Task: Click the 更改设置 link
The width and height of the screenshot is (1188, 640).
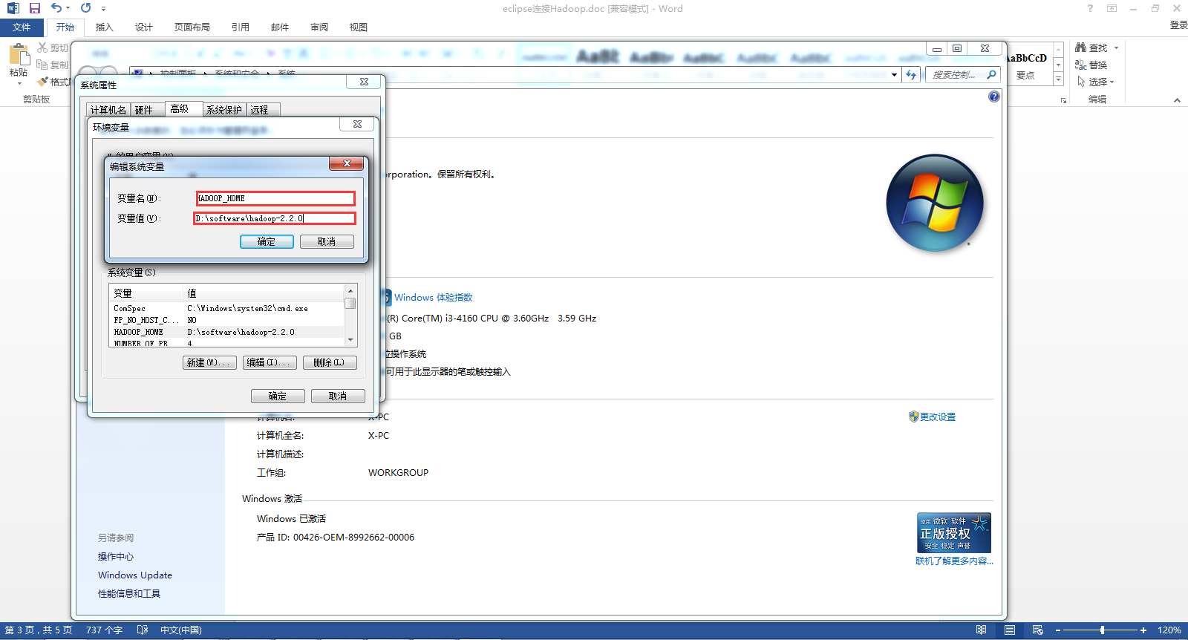Action: click(x=938, y=417)
